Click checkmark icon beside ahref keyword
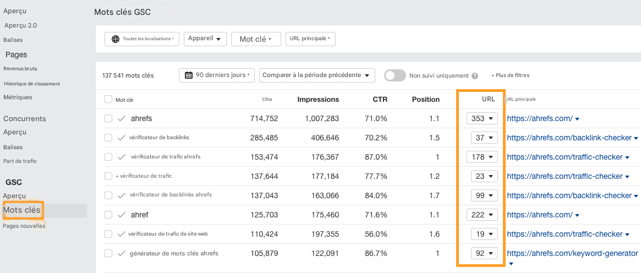The width and height of the screenshot is (641, 273). [x=122, y=215]
